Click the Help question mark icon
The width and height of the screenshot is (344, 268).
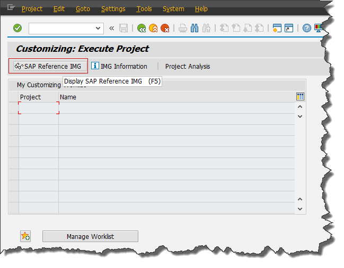pyautogui.click(x=306, y=28)
